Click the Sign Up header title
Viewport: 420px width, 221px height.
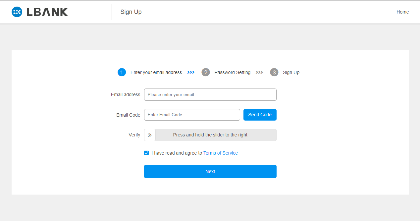[x=131, y=12]
